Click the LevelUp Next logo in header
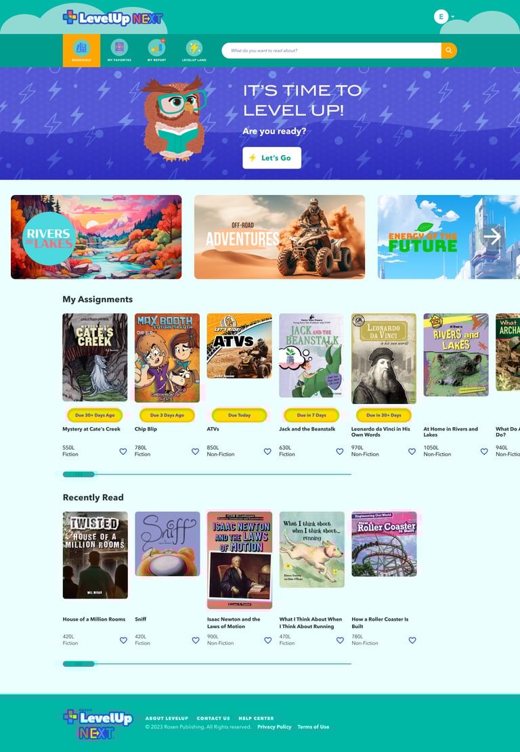This screenshot has width=520, height=752. coord(113,18)
